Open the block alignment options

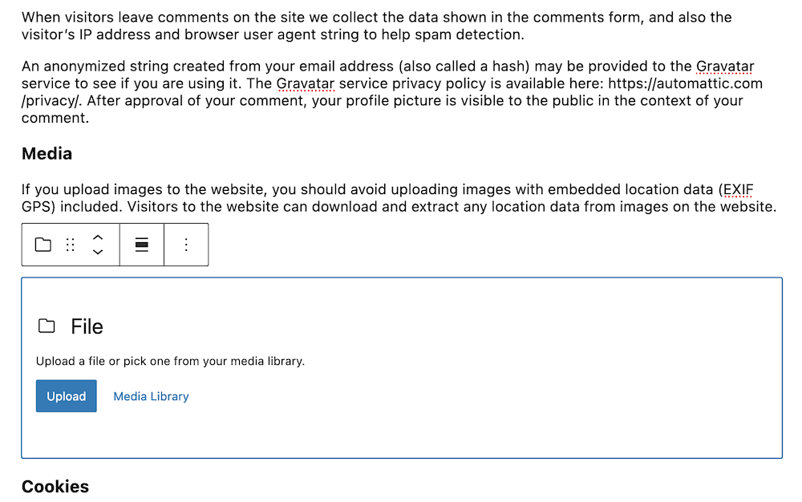(142, 245)
